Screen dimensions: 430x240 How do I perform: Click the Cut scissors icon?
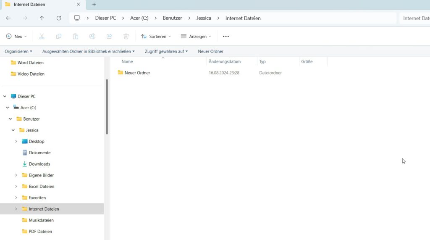click(x=42, y=36)
